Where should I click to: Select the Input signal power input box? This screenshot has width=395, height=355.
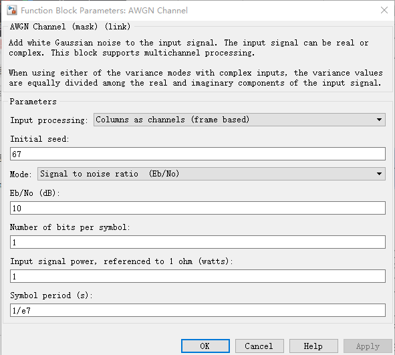point(198,276)
